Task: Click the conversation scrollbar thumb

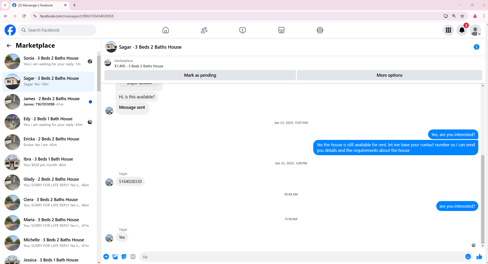Action: coord(483,199)
